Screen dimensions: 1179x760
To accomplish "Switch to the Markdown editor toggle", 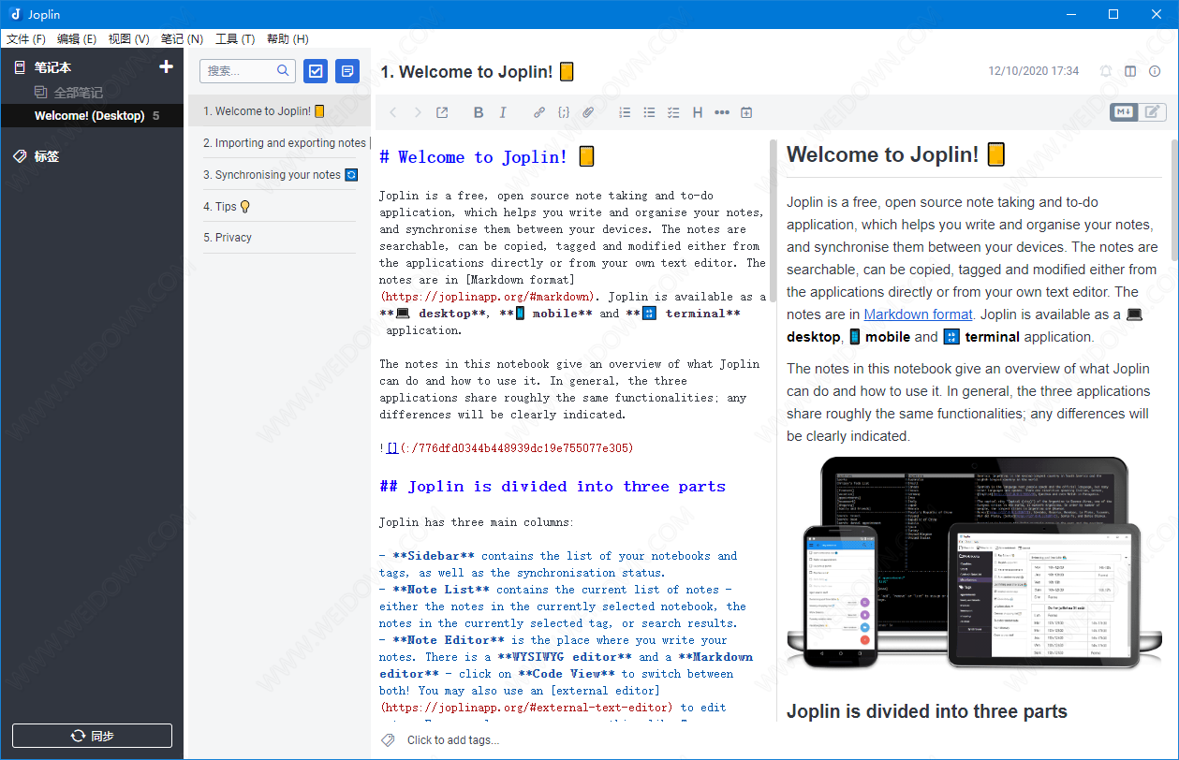I will pyautogui.click(x=1124, y=112).
